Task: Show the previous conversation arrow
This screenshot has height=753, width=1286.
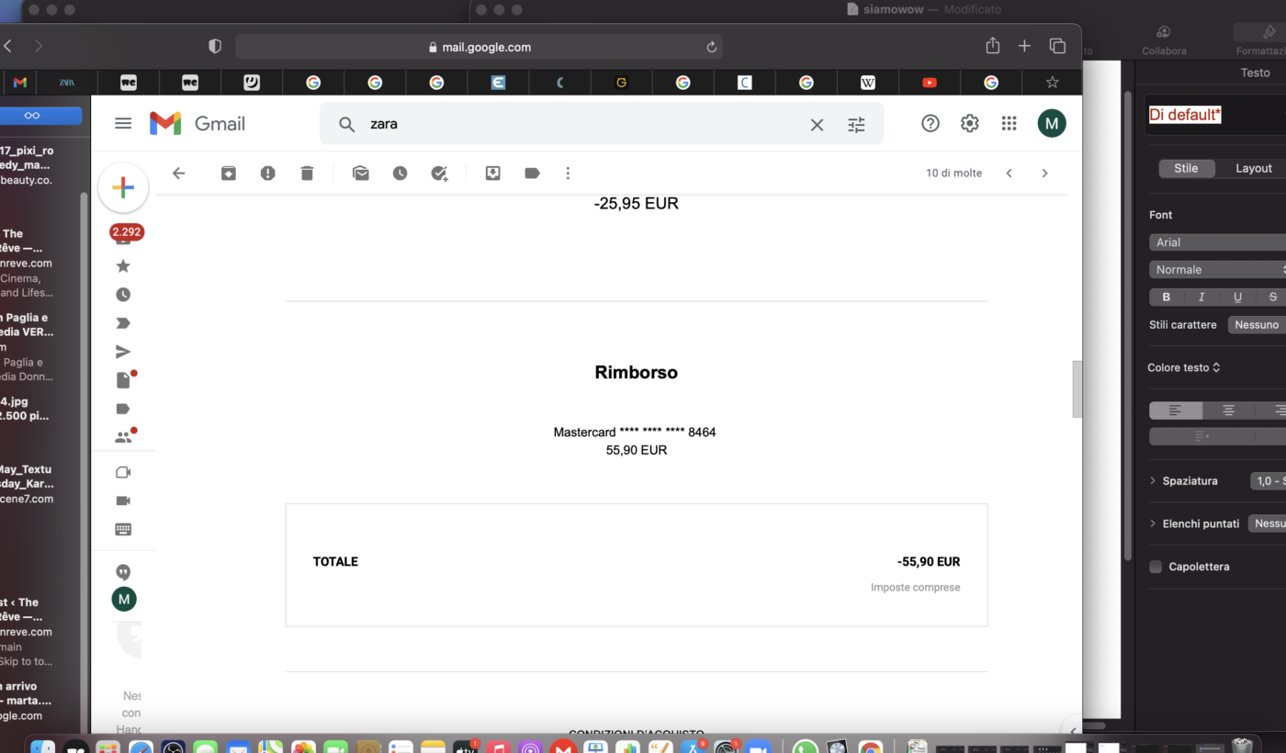Action: (1009, 173)
